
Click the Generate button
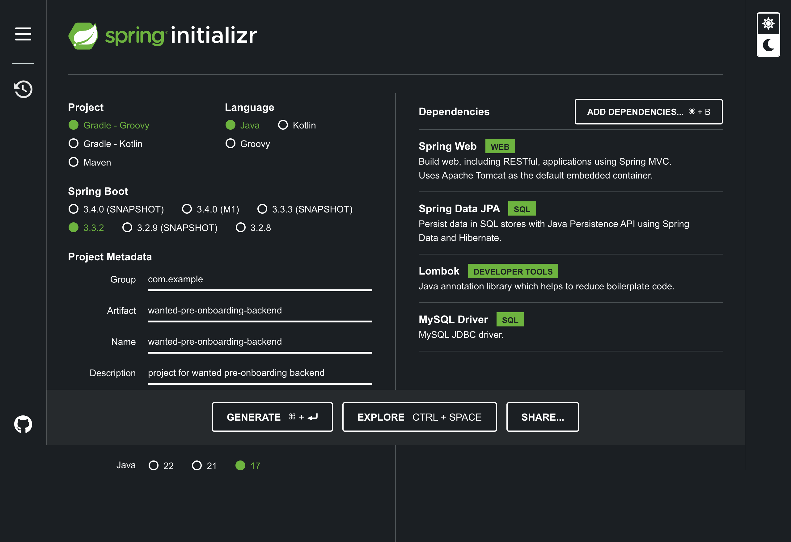[x=272, y=417]
